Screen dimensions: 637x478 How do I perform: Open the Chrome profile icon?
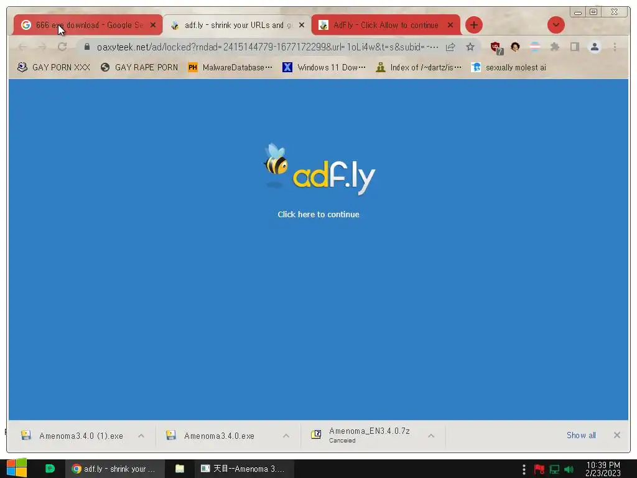tap(594, 47)
